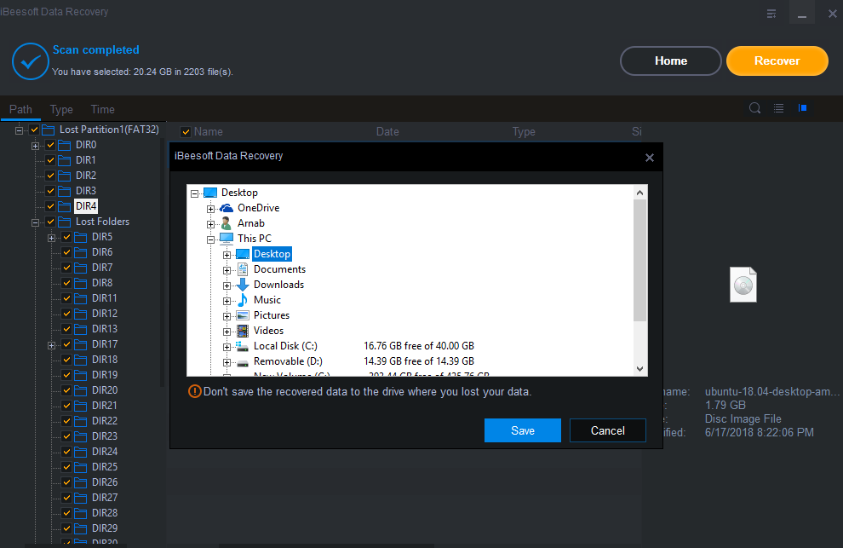Switch to preview pane view icon
The image size is (843, 548).
point(803,108)
